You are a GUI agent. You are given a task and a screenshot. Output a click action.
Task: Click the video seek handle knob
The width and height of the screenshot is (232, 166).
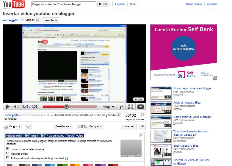tap(66, 107)
